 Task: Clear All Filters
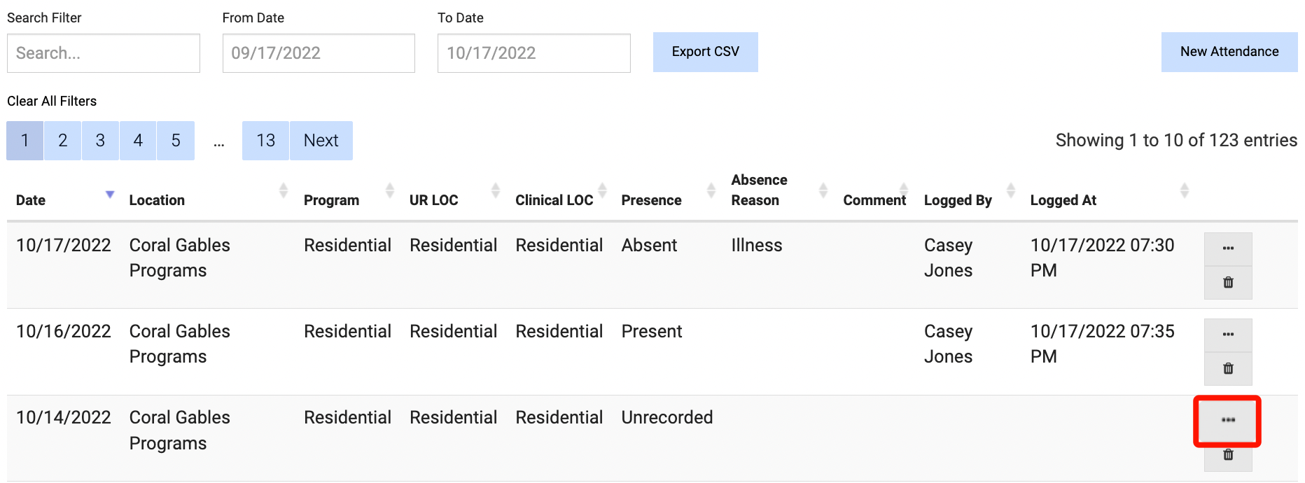click(x=52, y=101)
